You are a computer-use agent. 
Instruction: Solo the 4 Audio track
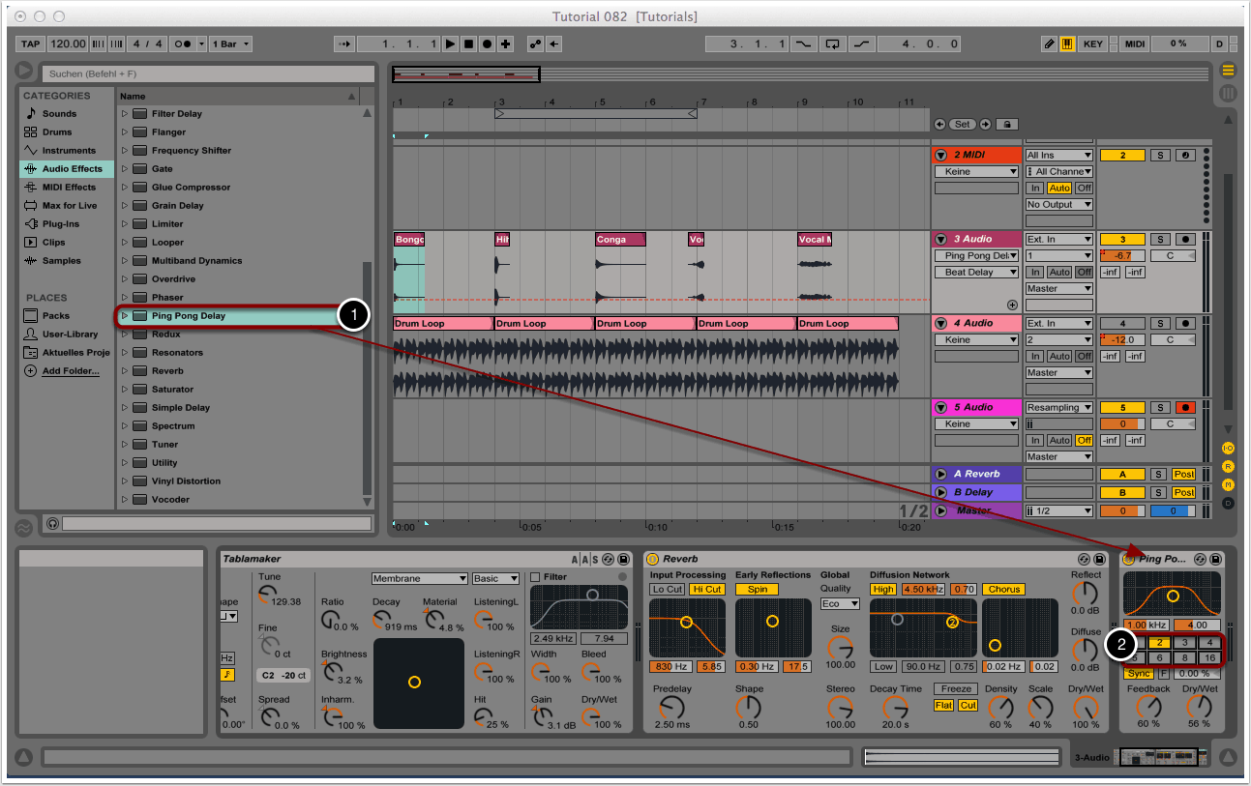pyautogui.click(x=1159, y=324)
